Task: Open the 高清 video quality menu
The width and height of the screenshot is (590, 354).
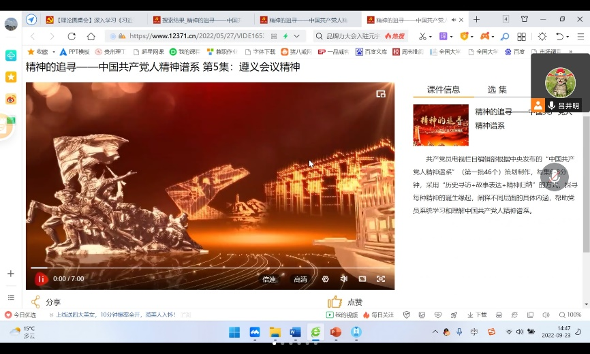Action: pyautogui.click(x=300, y=279)
